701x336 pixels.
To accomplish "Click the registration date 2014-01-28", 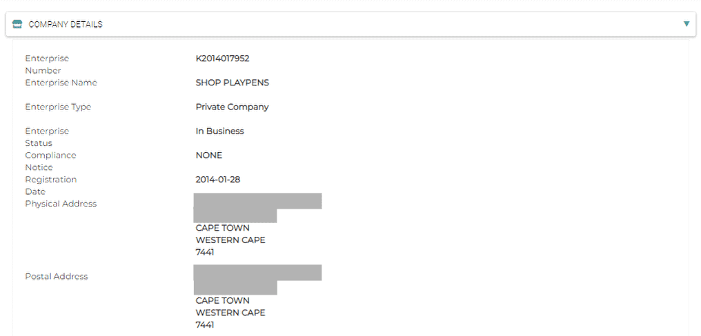I will click(219, 179).
